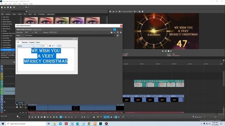Open Microsoft Edge from the Windows taskbar
The image size is (225, 126).
point(78,124)
